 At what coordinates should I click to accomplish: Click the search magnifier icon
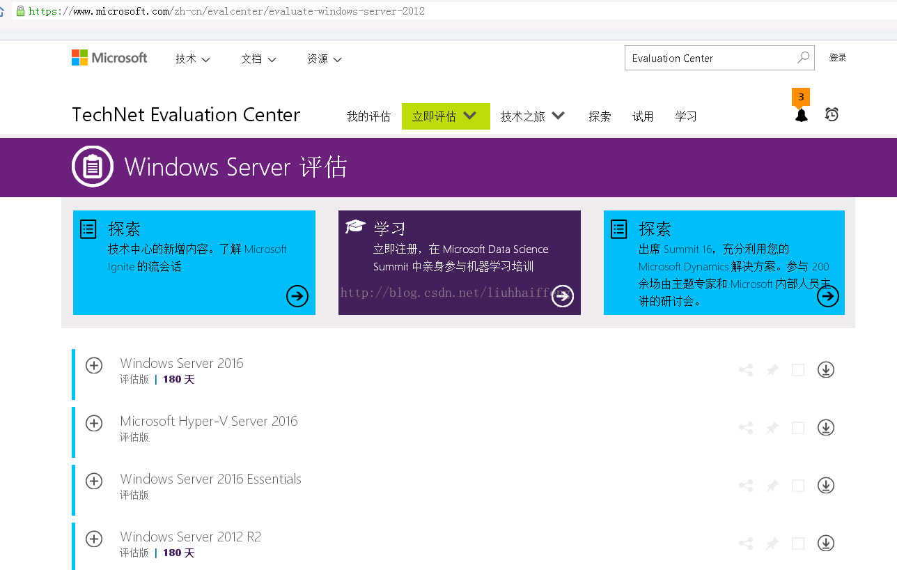pyautogui.click(x=803, y=58)
